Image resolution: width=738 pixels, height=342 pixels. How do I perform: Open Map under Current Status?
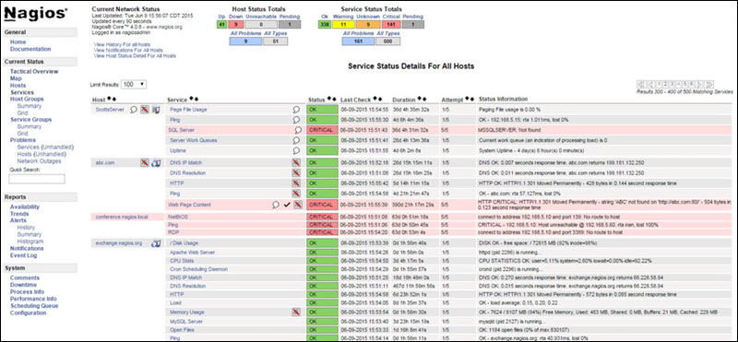16,78
